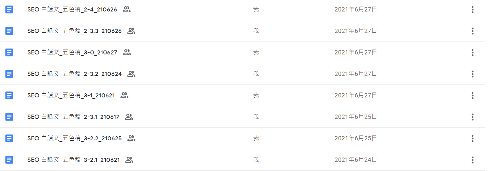This screenshot has height=171, width=492.
Task: Open the more menu for 3-2.1_210621
Action: pyautogui.click(x=472, y=160)
